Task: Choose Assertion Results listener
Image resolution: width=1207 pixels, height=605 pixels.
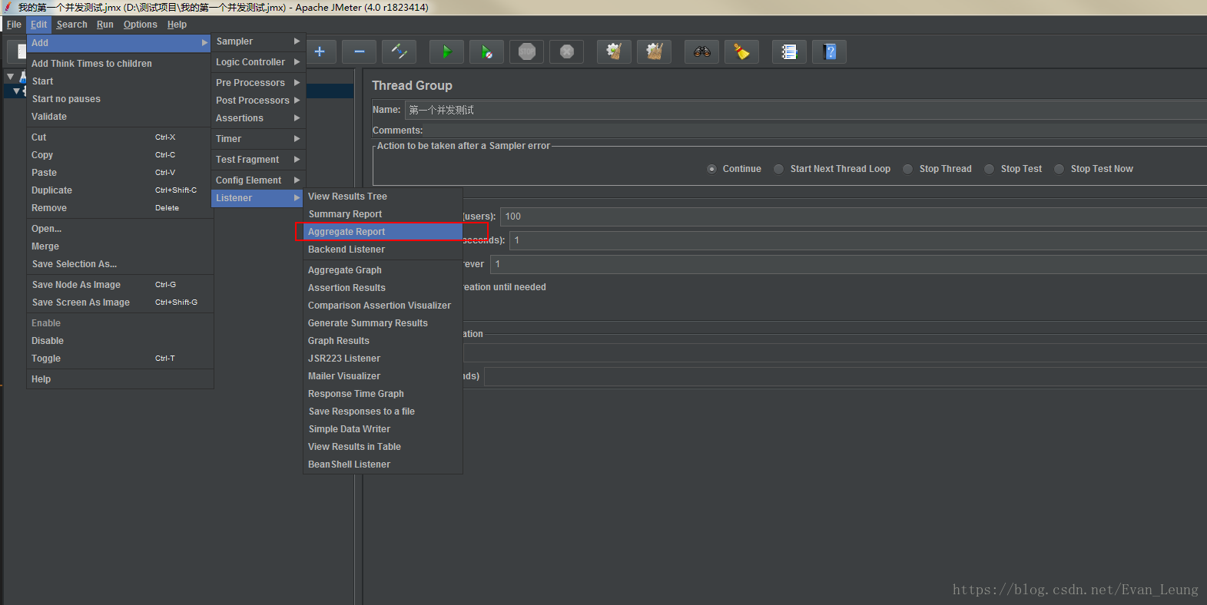Action: click(x=383, y=288)
